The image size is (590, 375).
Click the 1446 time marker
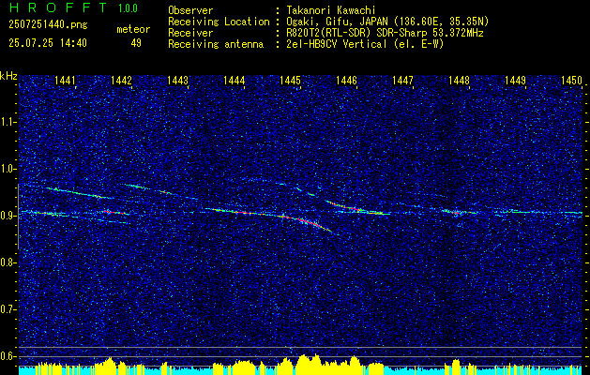(346, 80)
